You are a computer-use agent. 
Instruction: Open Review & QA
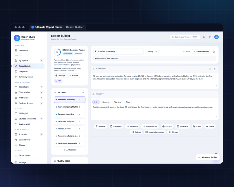point(29,124)
